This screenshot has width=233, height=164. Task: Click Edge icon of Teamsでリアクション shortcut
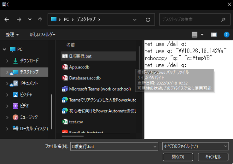click(x=65, y=100)
